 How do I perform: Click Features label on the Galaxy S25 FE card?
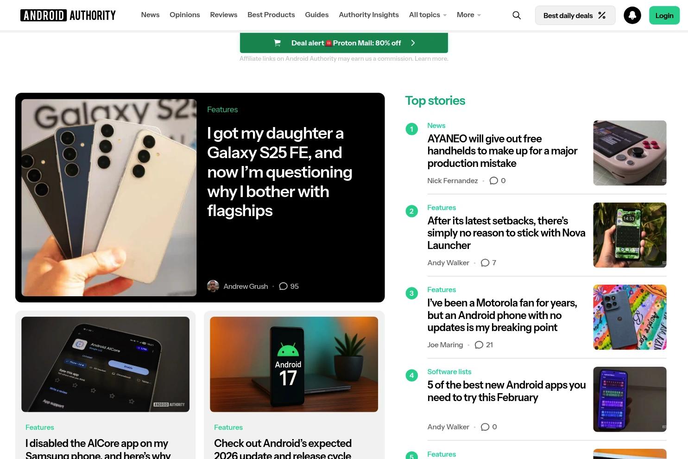222,109
